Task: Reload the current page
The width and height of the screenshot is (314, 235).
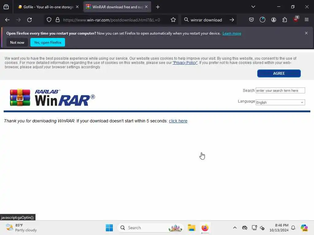Action: [29, 20]
